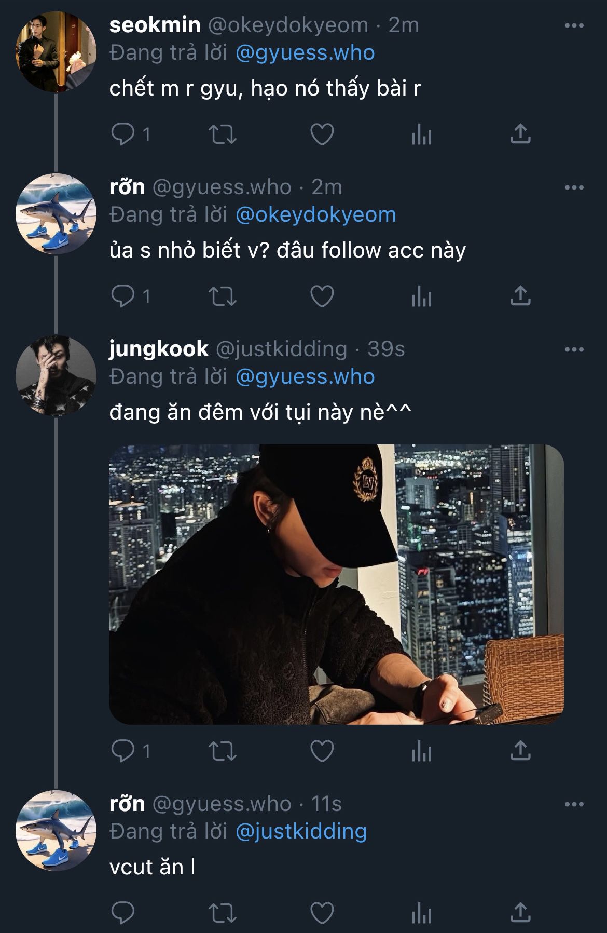The image size is (607, 933).
Task: Open more options on the last rỡn tweet
Action: pyautogui.click(x=574, y=804)
